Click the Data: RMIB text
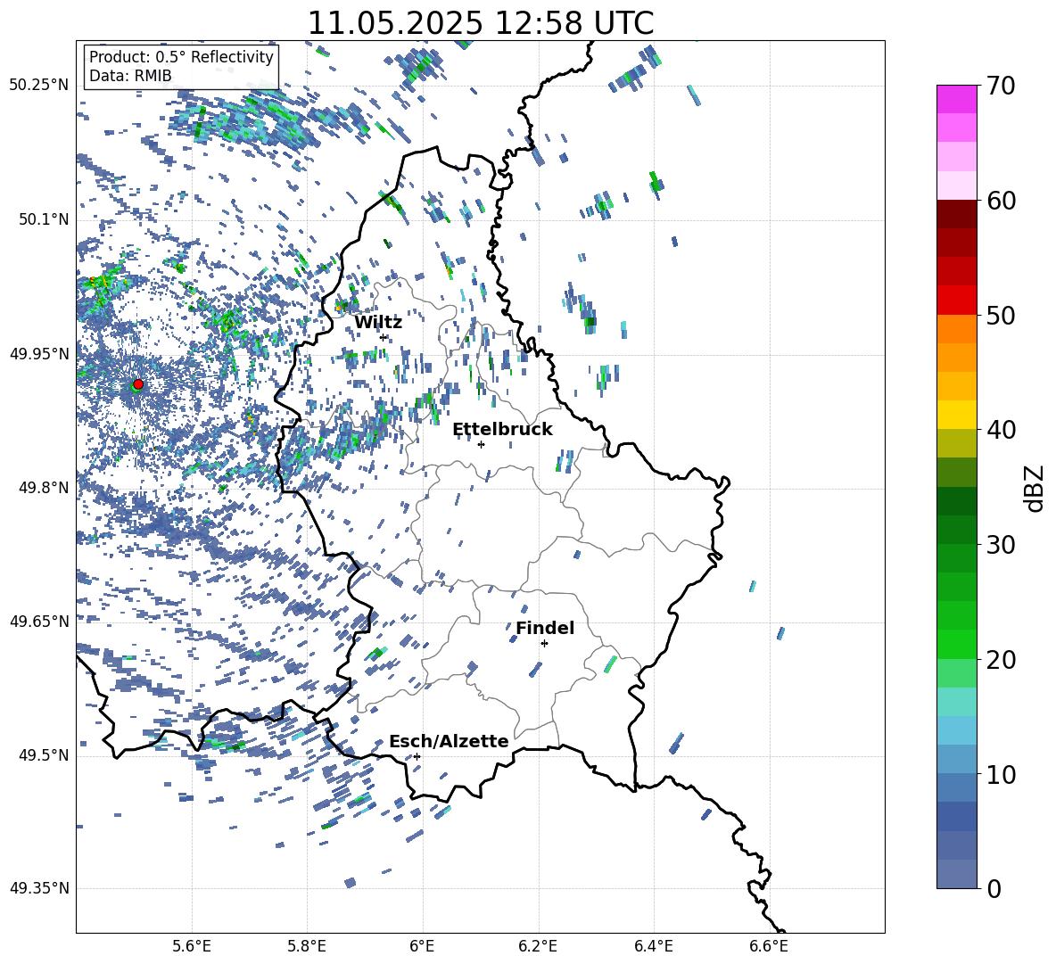Image resolution: width=1056 pixels, height=964 pixels. 130,76
